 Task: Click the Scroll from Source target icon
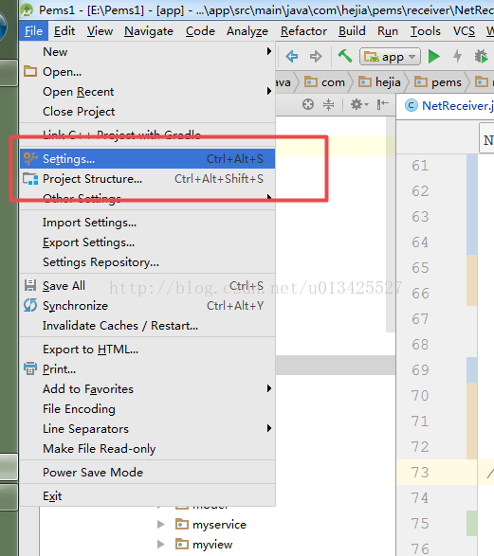[308, 104]
